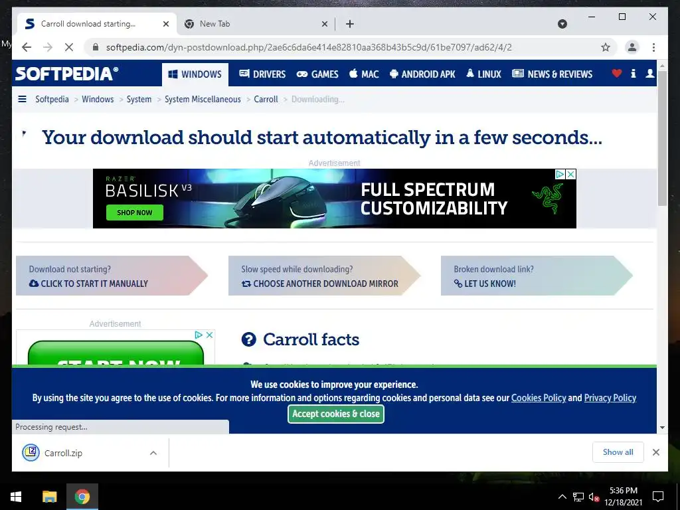The width and height of the screenshot is (680, 510).
Task: Go to the Android APK section
Action: tap(422, 74)
